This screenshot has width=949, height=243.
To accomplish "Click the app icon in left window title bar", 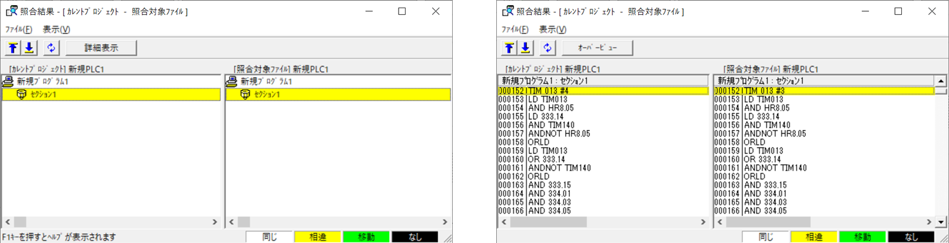I will coord(11,11).
